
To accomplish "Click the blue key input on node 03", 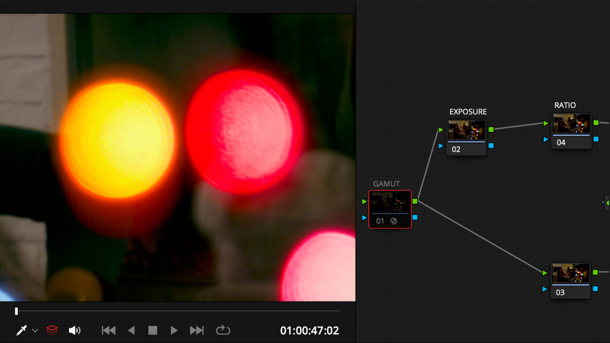I will (x=544, y=290).
